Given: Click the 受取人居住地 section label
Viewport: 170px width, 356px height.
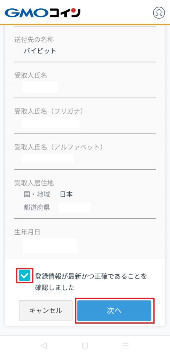Looking at the screenshot, I should pos(34,183).
